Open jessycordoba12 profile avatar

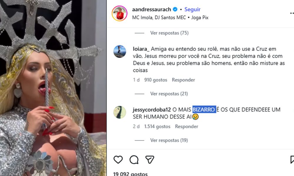click(x=120, y=112)
